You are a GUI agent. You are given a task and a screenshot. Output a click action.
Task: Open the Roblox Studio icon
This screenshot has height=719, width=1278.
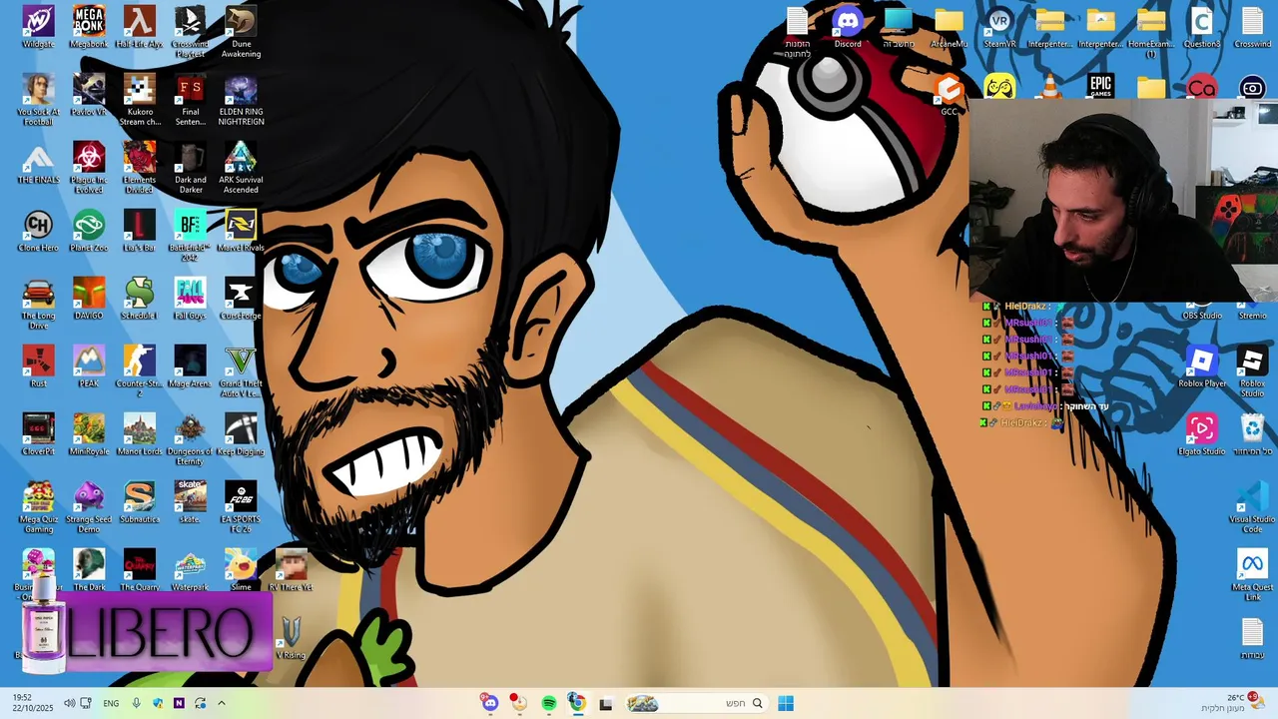(x=1252, y=371)
